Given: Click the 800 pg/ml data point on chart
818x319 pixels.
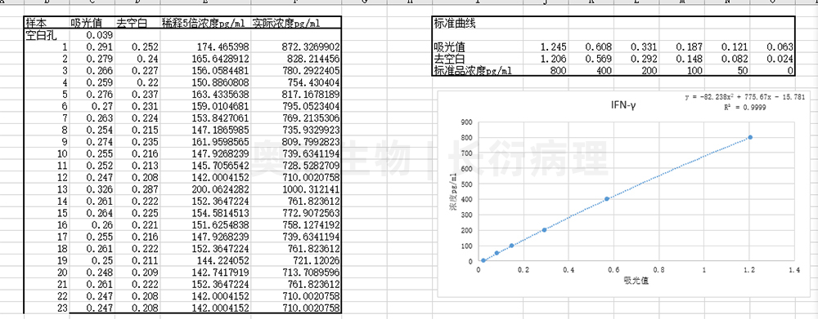Looking at the screenshot, I should click(x=750, y=137).
